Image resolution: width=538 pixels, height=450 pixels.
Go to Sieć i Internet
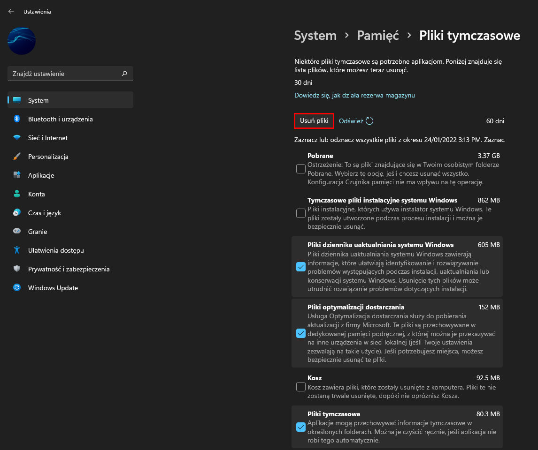click(70, 138)
